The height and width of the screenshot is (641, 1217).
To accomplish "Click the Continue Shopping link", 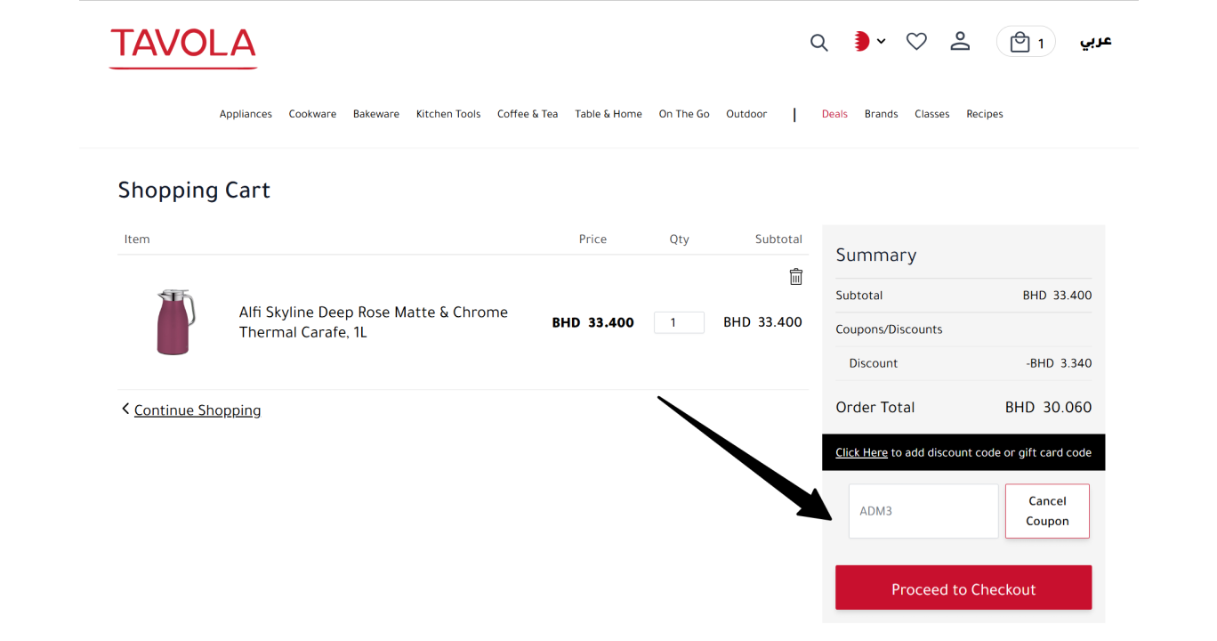I will coord(197,410).
